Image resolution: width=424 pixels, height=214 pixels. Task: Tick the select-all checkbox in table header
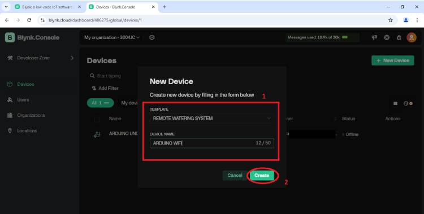coord(97,119)
